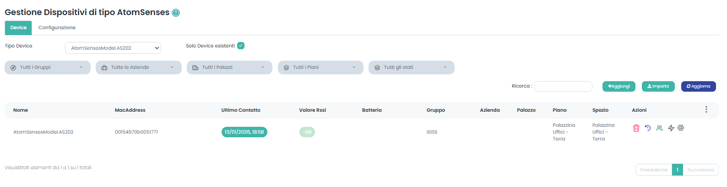Click the help question mark beside the title
Image resolution: width=727 pixels, height=187 pixels.
point(176,13)
